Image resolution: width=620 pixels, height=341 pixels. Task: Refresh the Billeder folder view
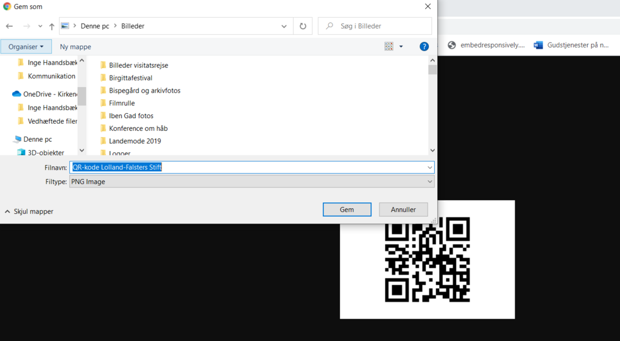click(303, 26)
